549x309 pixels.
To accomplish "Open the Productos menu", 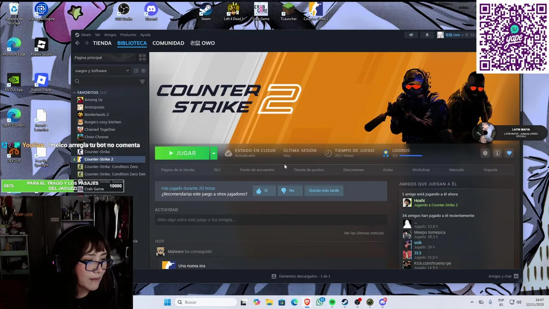I will [x=128, y=35].
